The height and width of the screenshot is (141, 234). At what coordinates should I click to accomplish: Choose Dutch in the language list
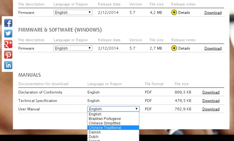point(113,136)
